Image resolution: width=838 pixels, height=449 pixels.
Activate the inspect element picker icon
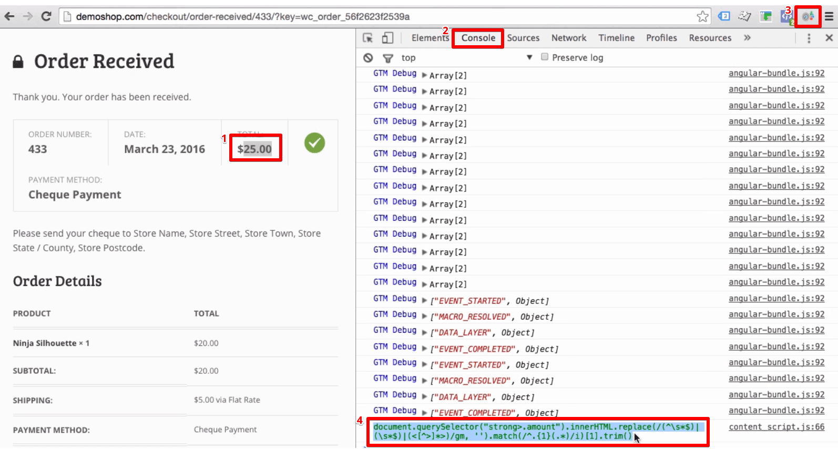(x=368, y=38)
